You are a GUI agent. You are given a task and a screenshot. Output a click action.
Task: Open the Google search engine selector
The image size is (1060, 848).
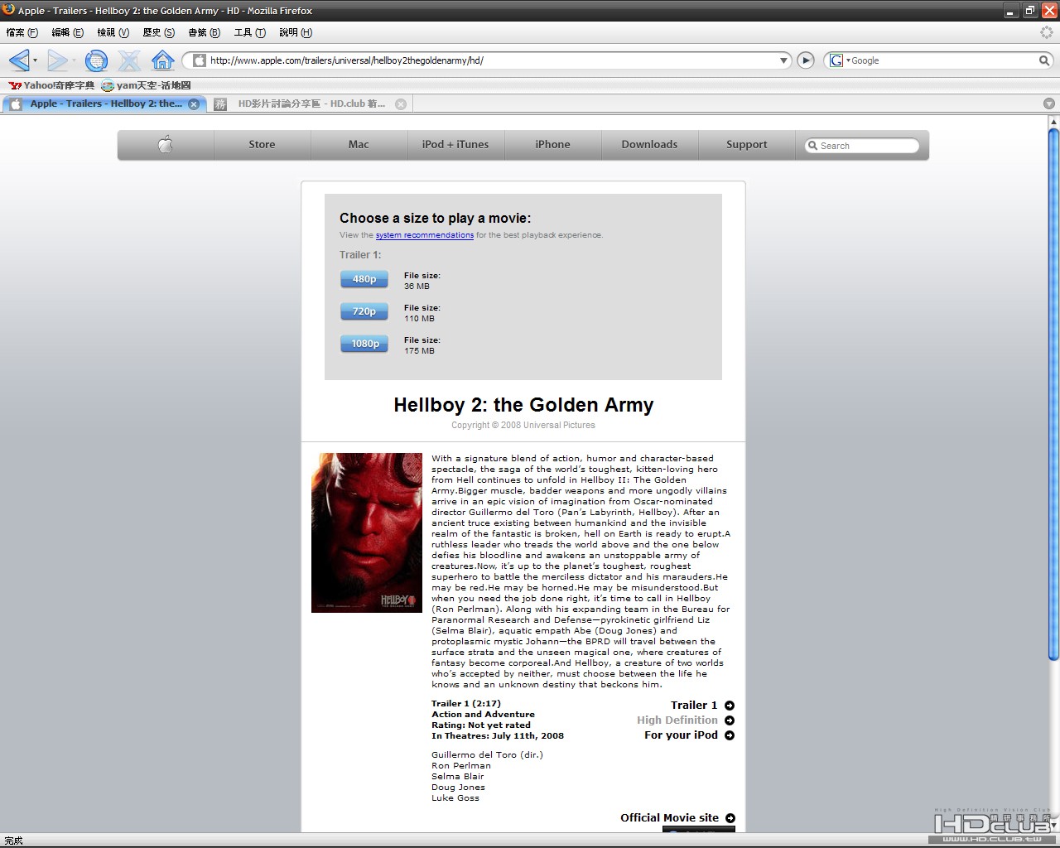coord(840,60)
